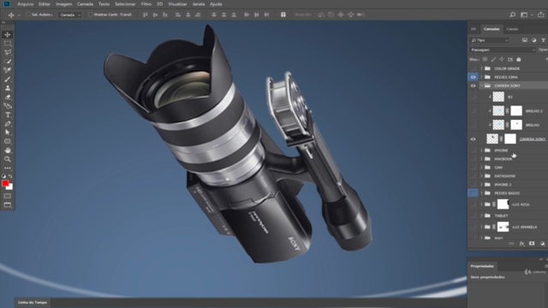The height and width of the screenshot is (308, 548).
Task: Expand the MACBOOK group
Action: [x=481, y=159]
